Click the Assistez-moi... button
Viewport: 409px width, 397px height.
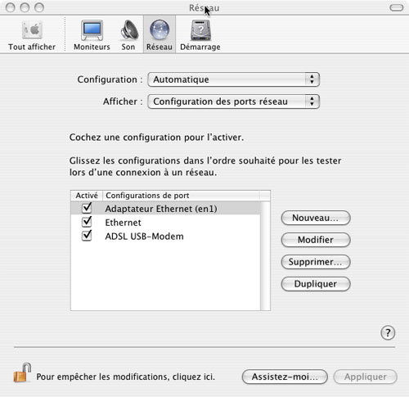click(x=285, y=377)
